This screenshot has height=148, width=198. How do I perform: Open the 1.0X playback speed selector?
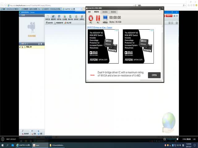click(194, 139)
